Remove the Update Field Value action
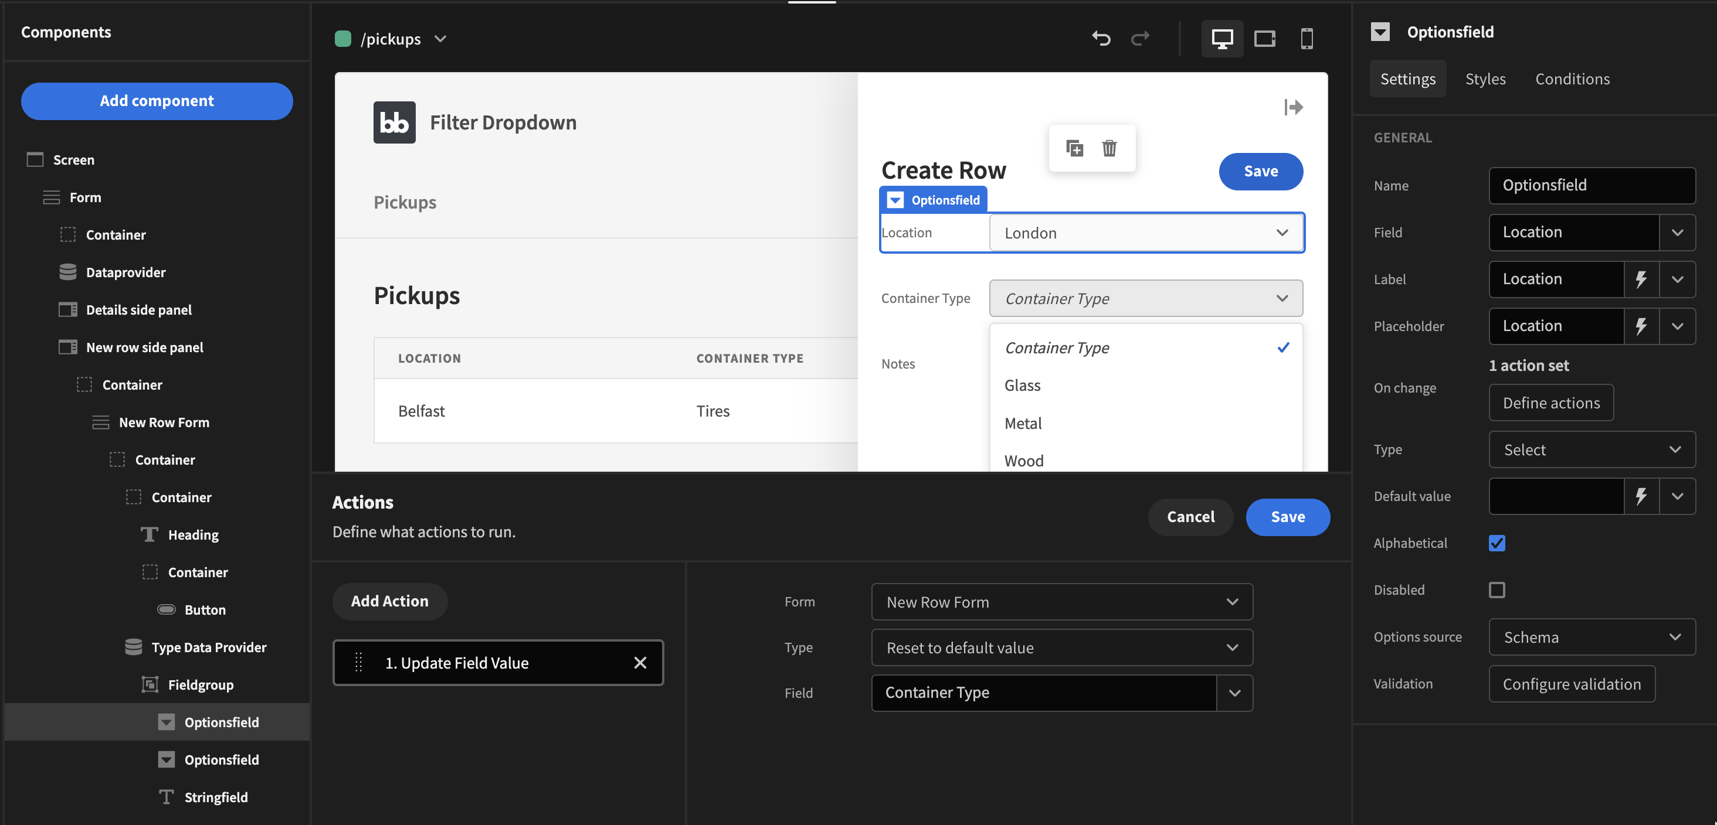The width and height of the screenshot is (1717, 825). 640,663
